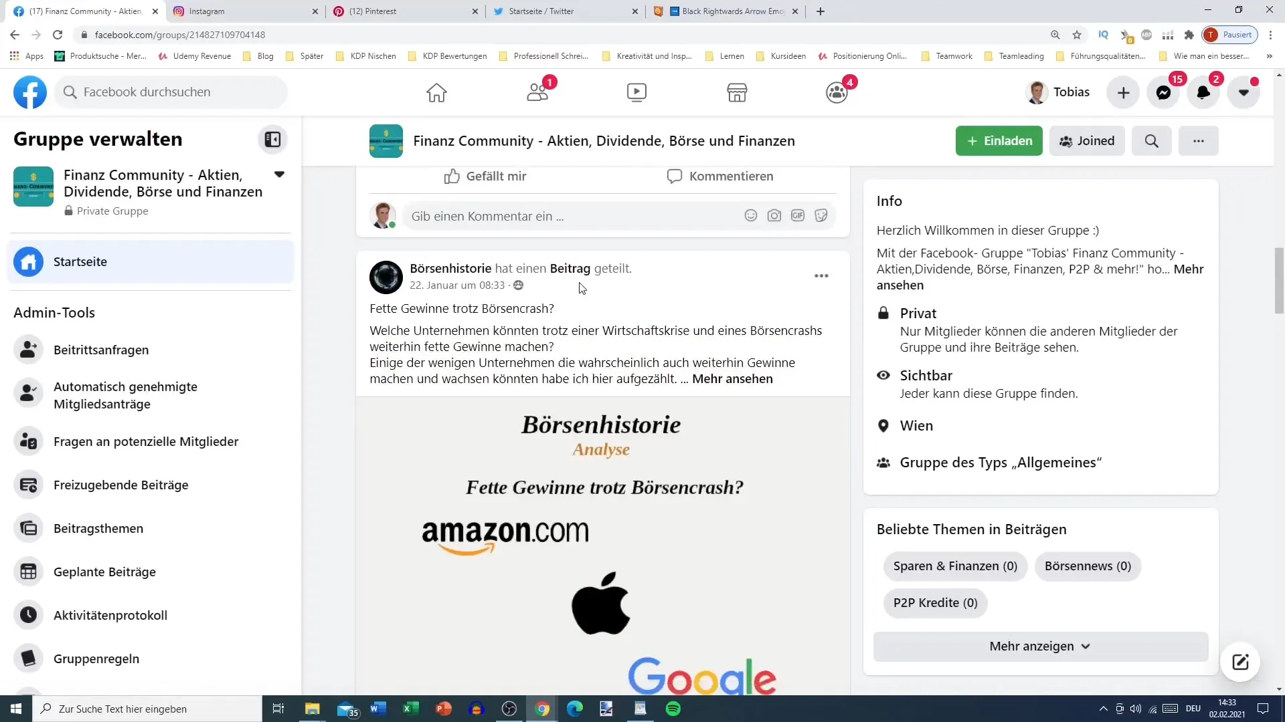Select Startseite in the sidebar
This screenshot has width=1285, height=722.
tap(151, 261)
